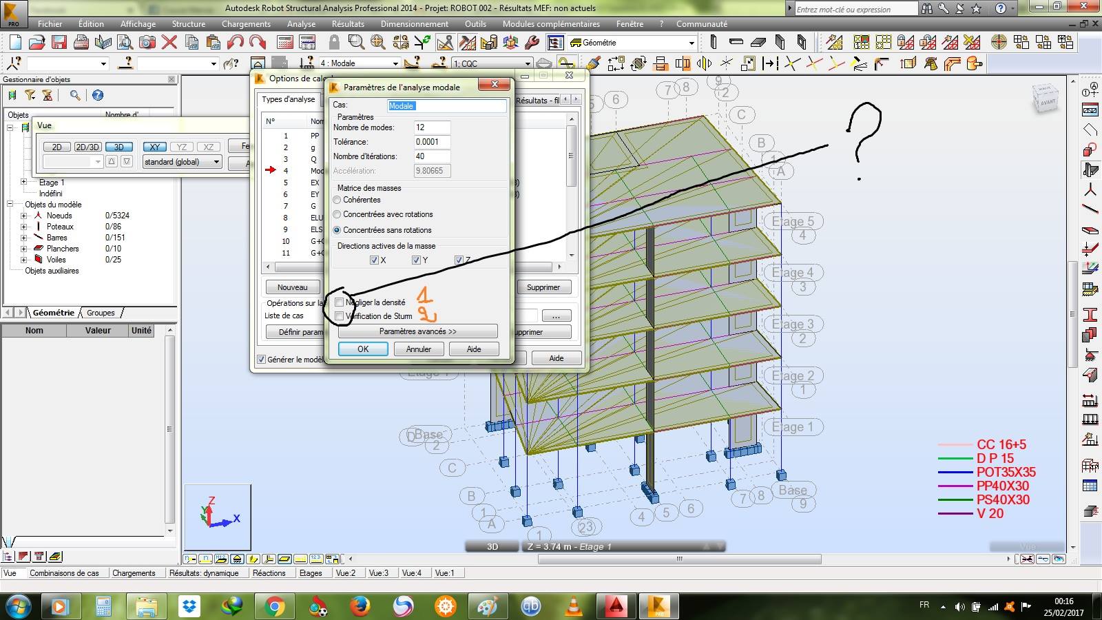Viewport: 1102px width, 620px height.
Task: Open the search magnifier in Object manager
Action: coord(75,95)
